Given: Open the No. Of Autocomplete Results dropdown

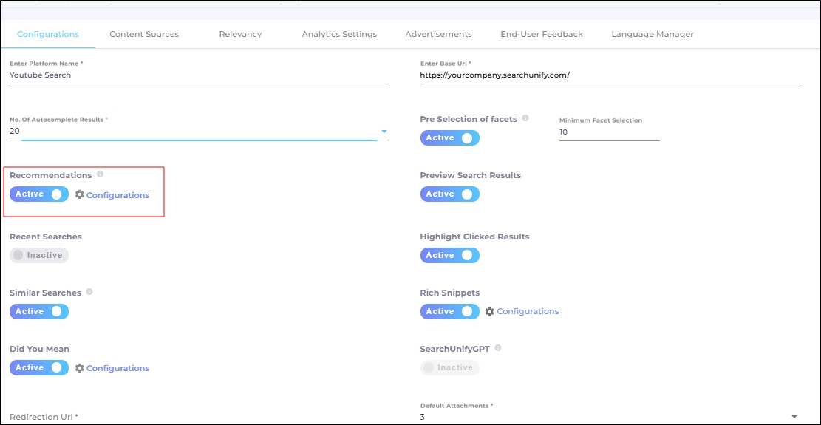Looking at the screenshot, I should 384,132.
